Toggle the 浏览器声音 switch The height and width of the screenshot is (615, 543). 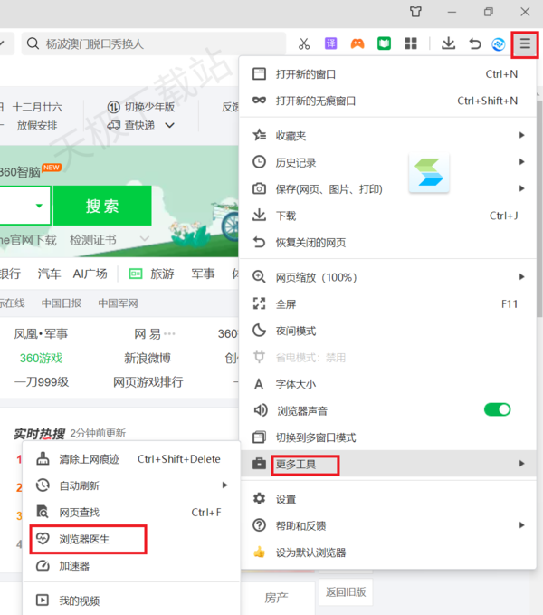click(x=497, y=409)
